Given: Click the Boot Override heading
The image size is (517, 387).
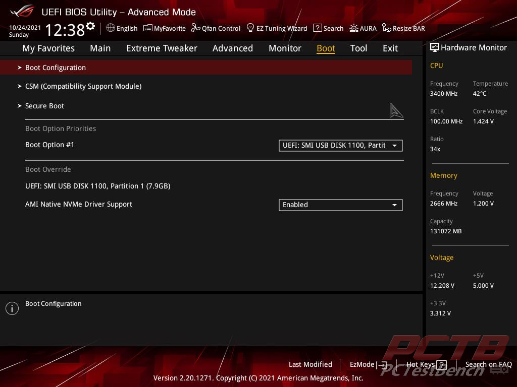Looking at the screenshot, I should point(48,169).
